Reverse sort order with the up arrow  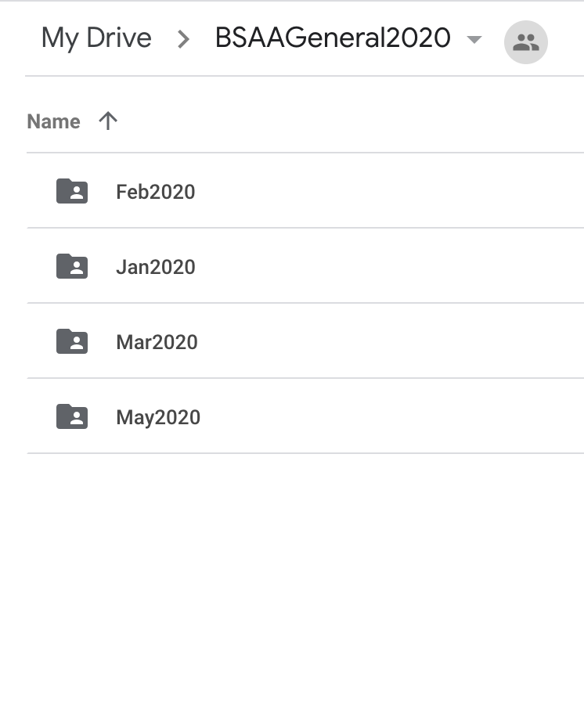coord(108,121)
